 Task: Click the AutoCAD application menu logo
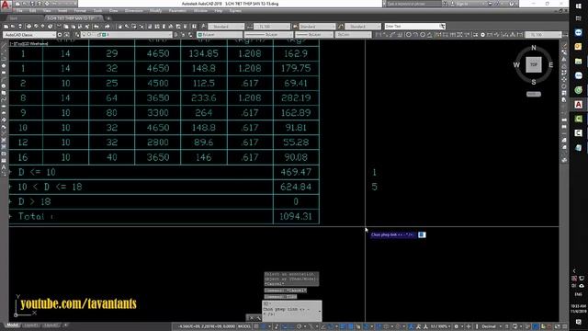click(6, 5)
